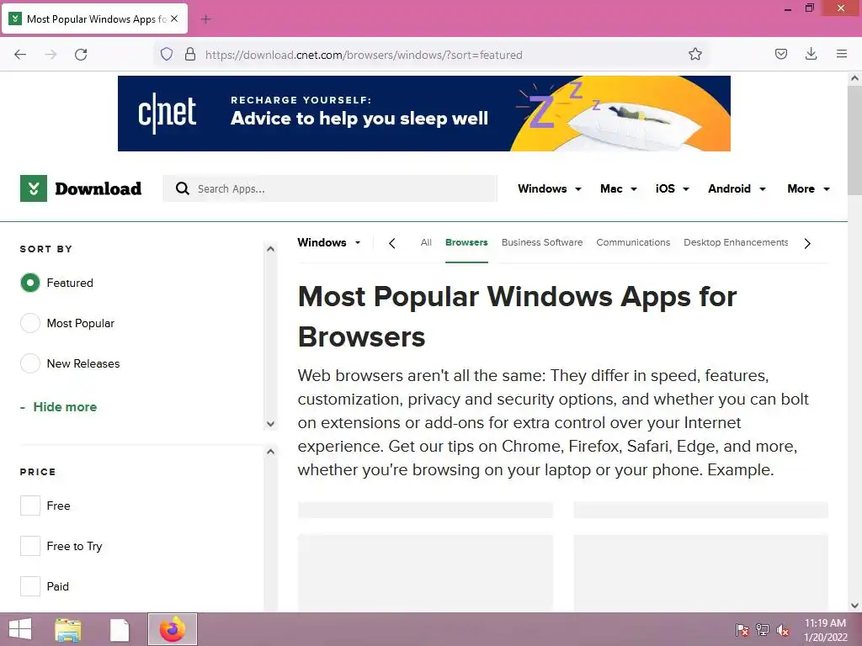Select the Communications category tab
The width and height of the screenshot is (862, 646).
point(633,242)
